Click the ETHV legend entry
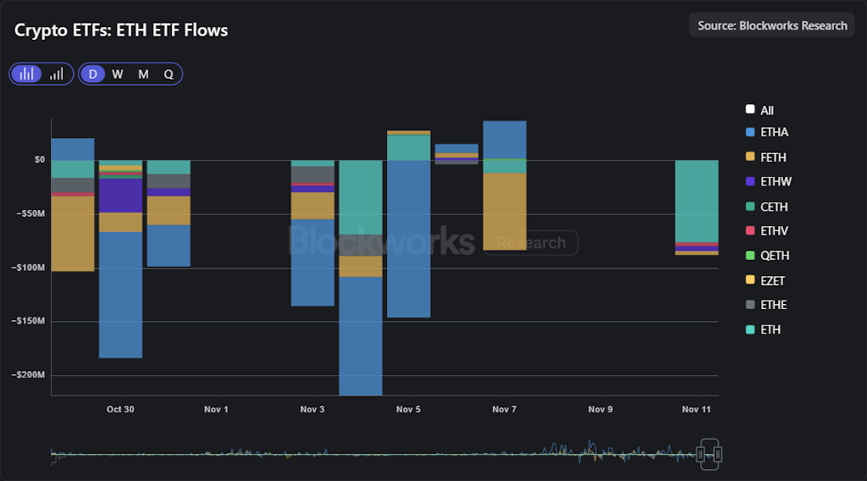 (774, 231)
